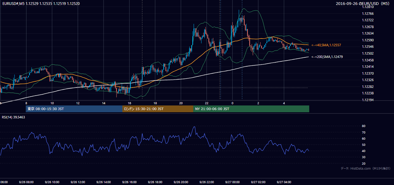394x185 pixels.
Task: Select the 9/26 14:00 date label
Action: coord(104,182)
